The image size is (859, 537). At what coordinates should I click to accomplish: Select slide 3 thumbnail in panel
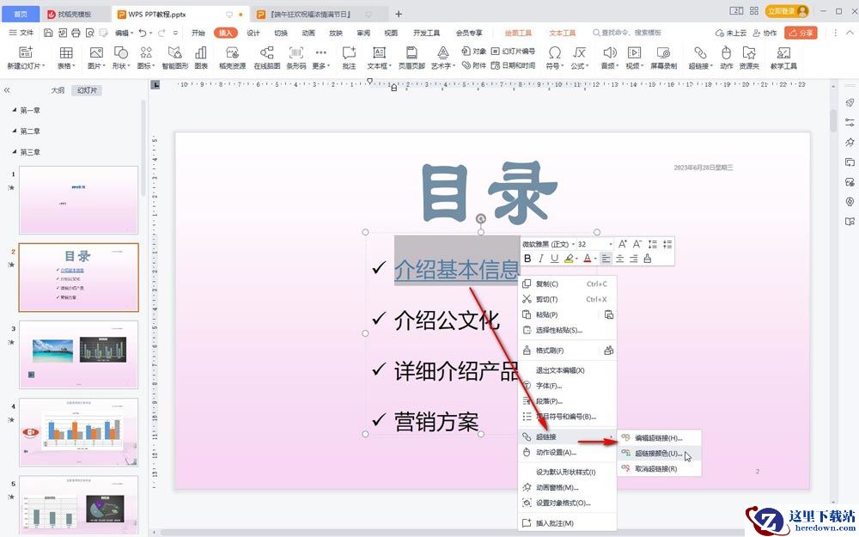coord(78,355)
